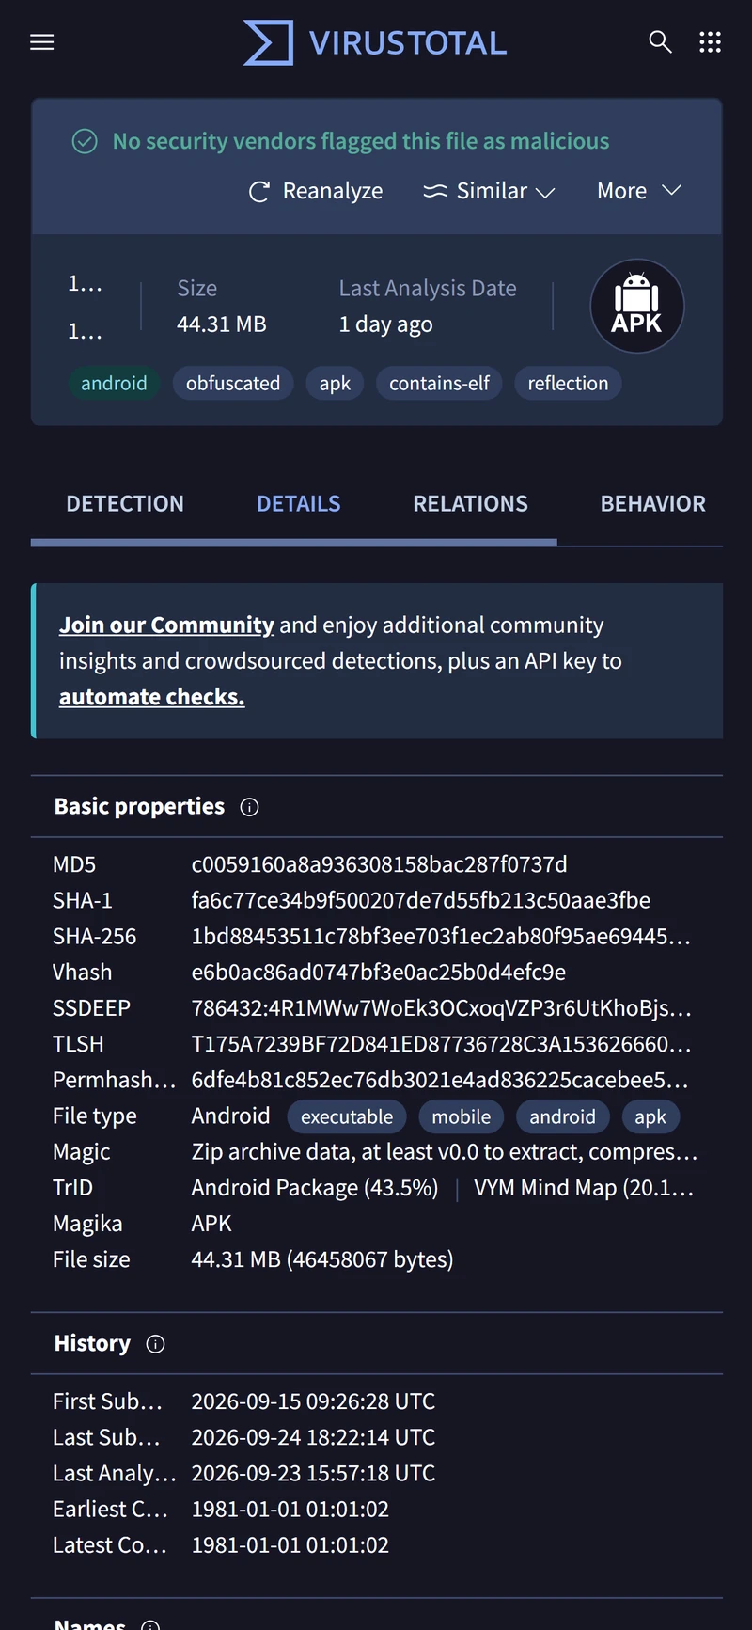The width and height of the screenshot is (752, 1630).
Task: Click the Basic properties section heading
Action: pos(139,807)
